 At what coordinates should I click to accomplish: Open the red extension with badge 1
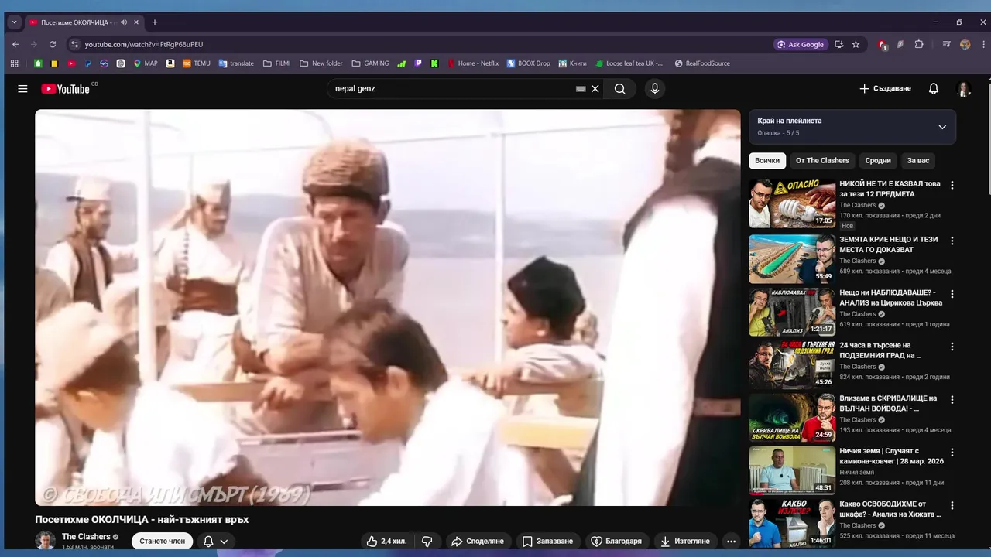coord(882,44)
